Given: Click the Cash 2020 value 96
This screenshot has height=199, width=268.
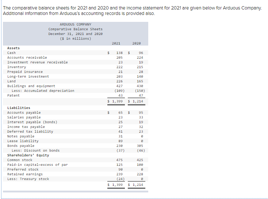Looking at the screenshot, I should click(141, 53).
